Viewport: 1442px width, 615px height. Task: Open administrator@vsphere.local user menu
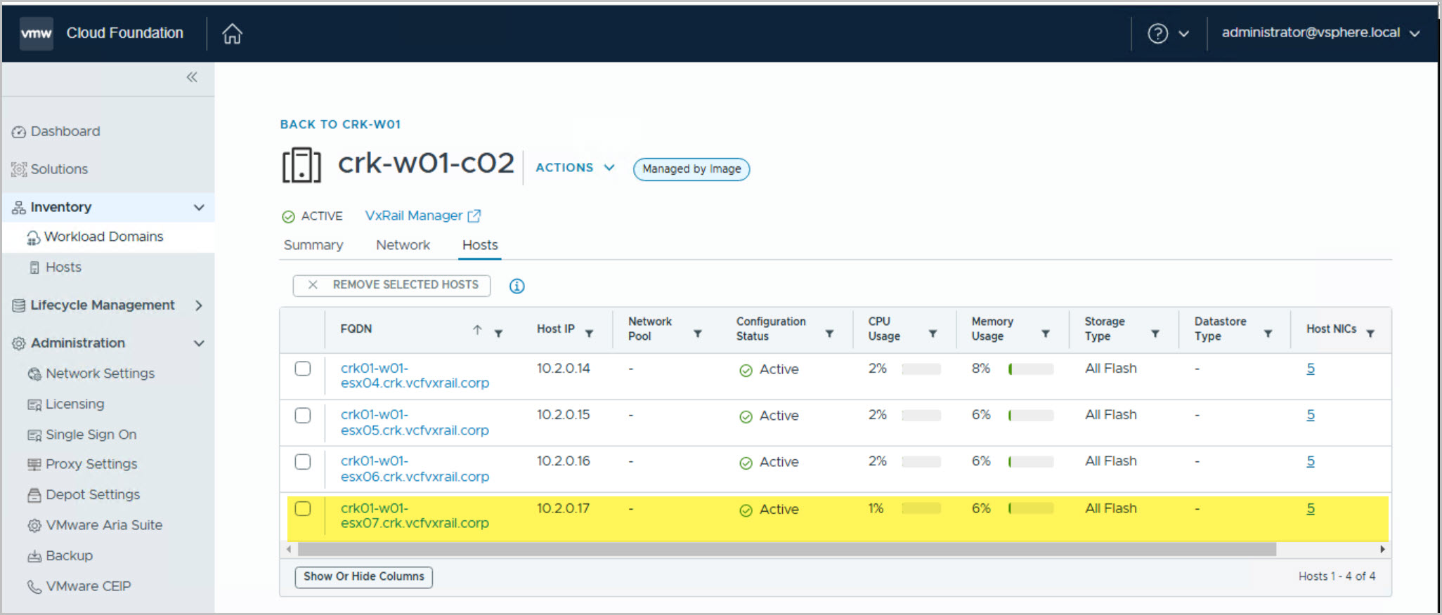[x=1320, y=33]
